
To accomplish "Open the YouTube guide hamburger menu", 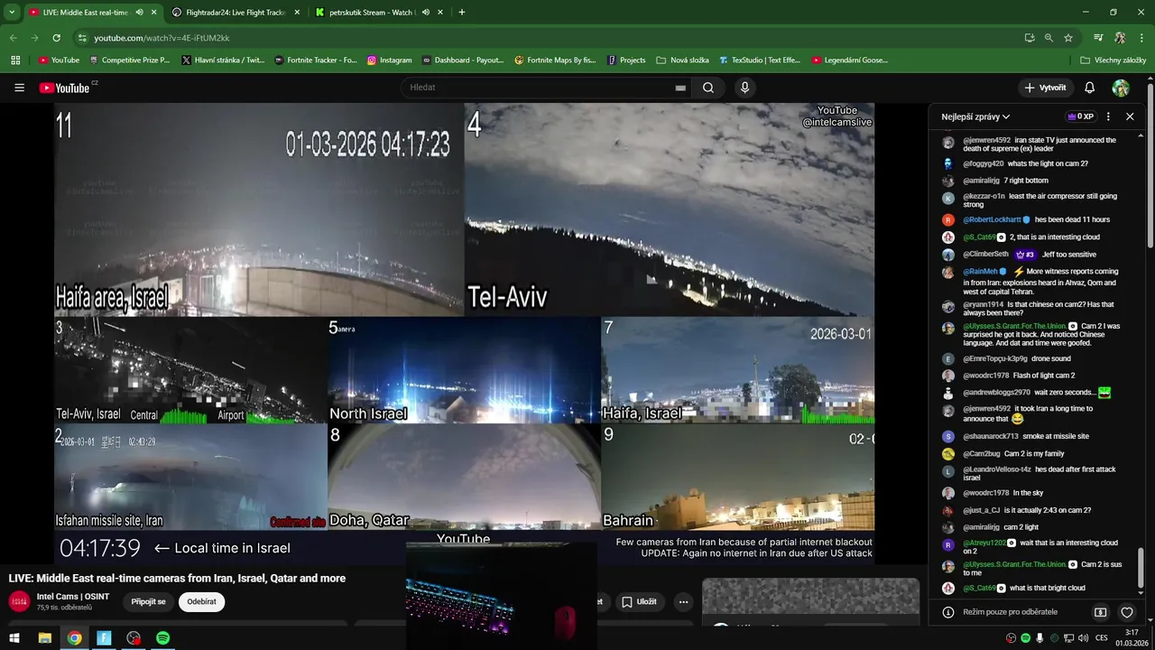I will (x=19, y=88).
